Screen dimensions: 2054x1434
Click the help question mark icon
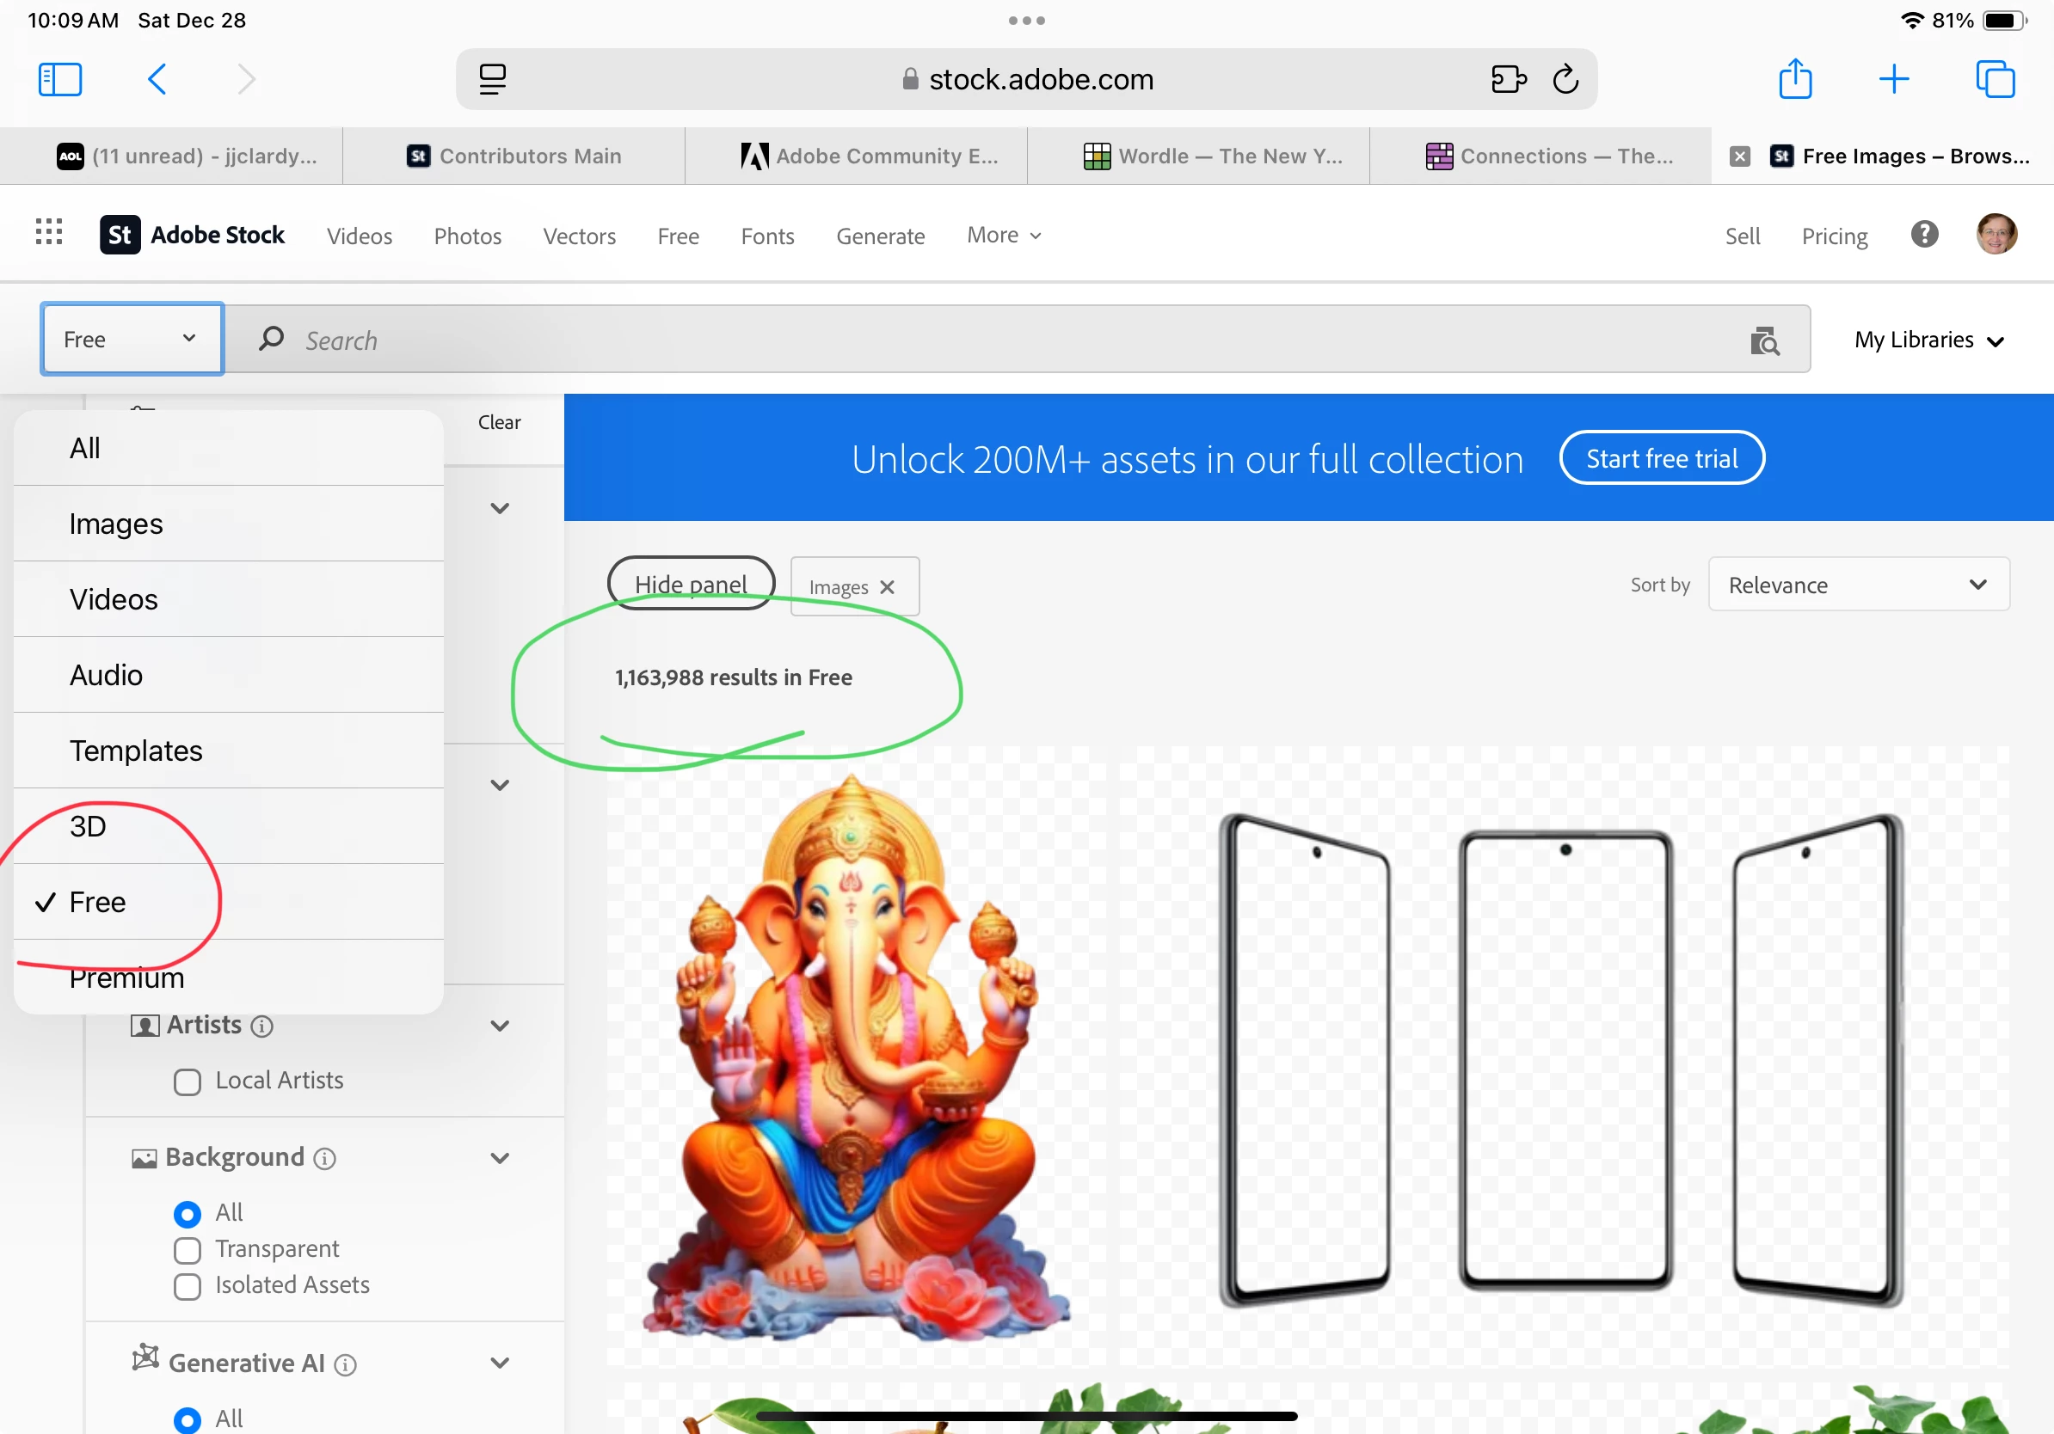tap(1923, 234)
